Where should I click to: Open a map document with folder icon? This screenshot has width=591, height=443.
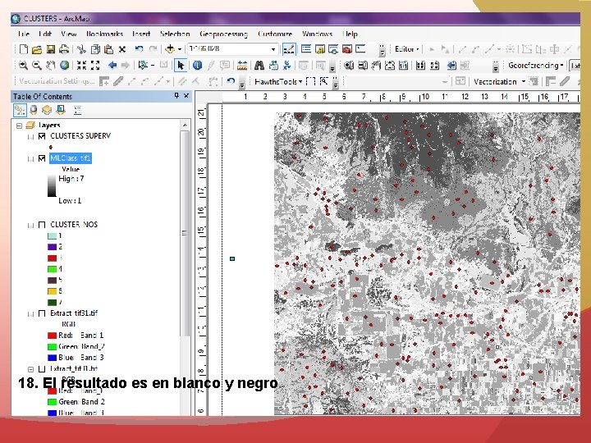[x=37, y=49]
